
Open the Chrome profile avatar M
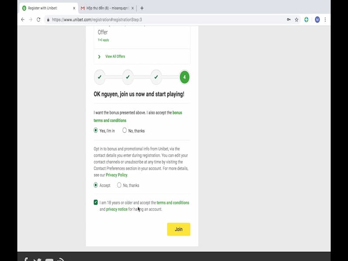[x=317, y=20]
